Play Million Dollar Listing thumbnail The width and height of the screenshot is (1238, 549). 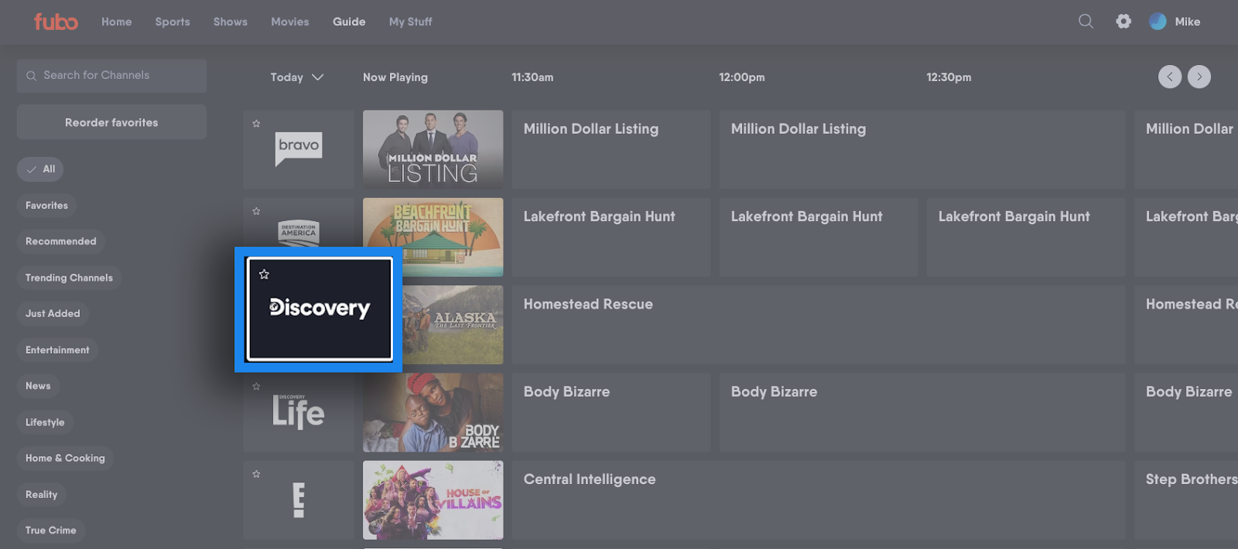tap(433, 149)
